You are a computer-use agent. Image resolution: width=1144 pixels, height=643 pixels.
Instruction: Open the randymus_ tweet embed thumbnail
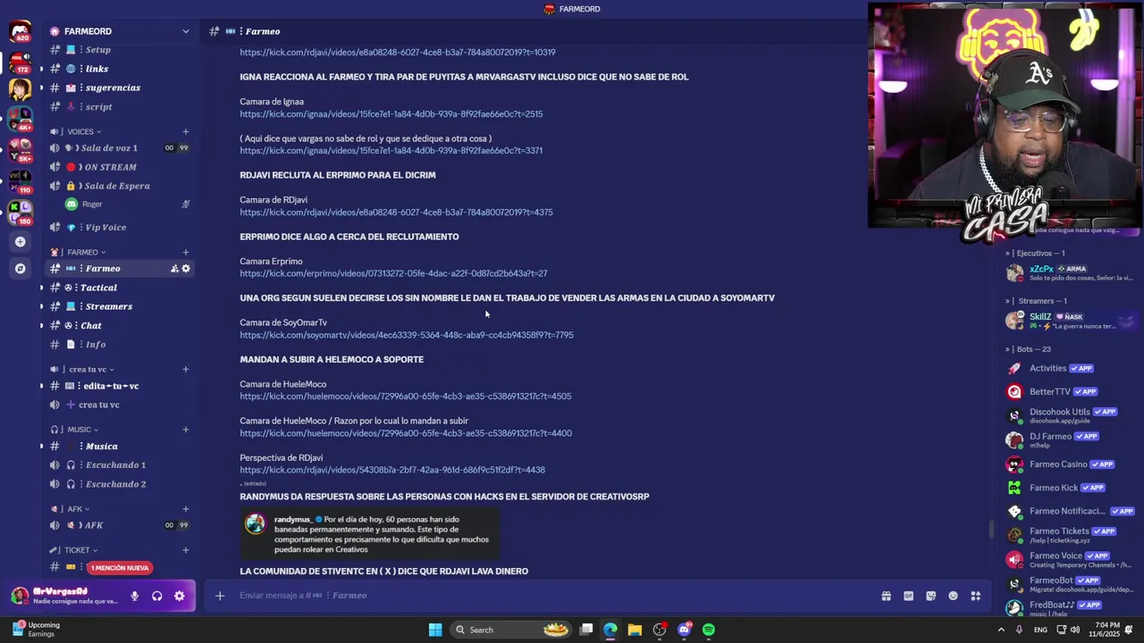(x=370, y=534)
